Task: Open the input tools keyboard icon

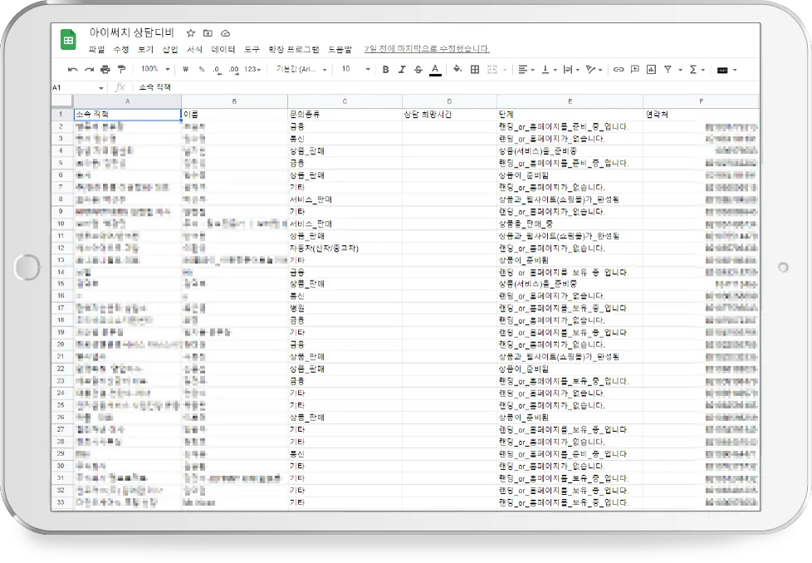Action: 722,70
